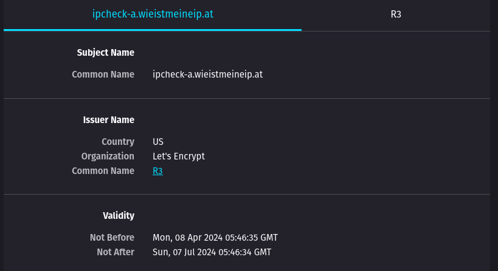Click the Country label
This screenshot has height=271, width=498.
(117, 142)
